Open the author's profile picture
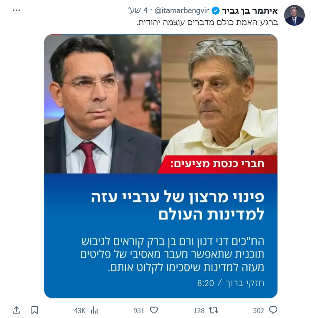 pyautogui.click(x=294, y=15)
